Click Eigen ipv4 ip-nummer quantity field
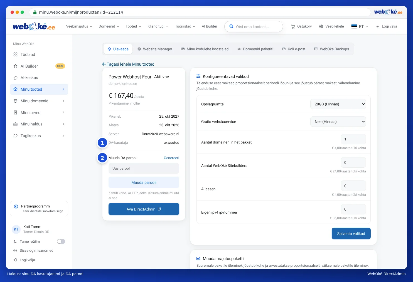Viewport: 413px width, 282px height. point(353,209)
